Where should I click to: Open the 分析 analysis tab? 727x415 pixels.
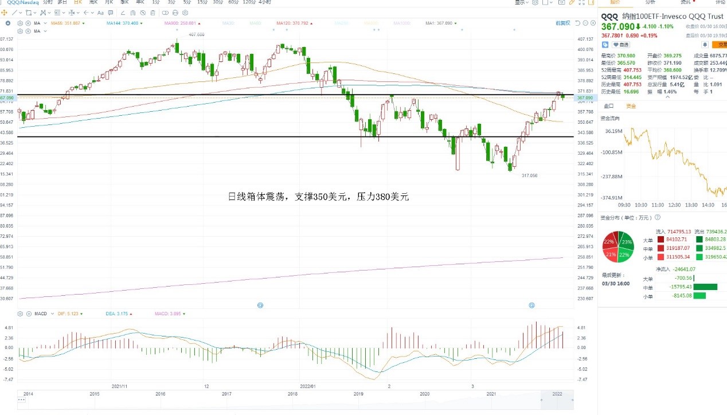(650, 2)
